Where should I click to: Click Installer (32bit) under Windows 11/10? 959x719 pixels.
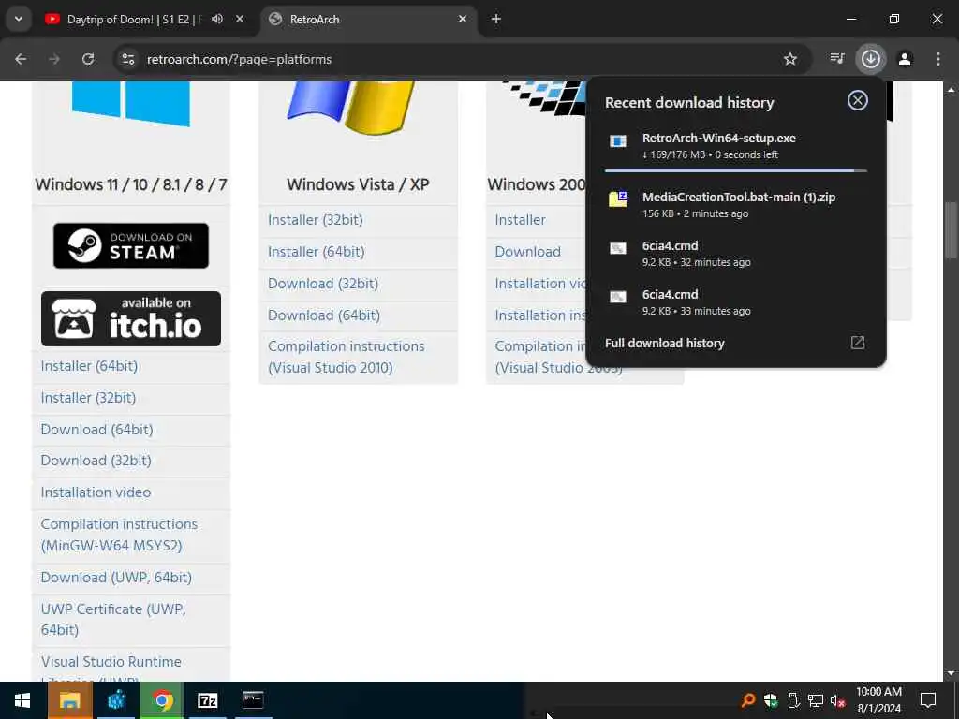click(x=88, y=397)
